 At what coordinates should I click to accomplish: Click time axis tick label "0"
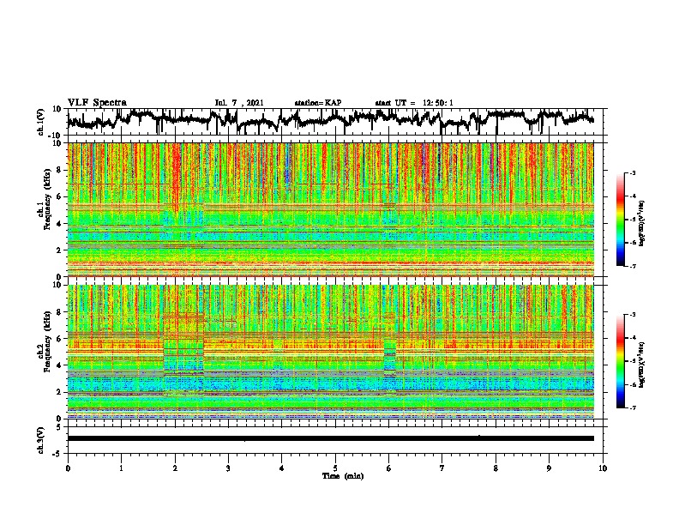click(68, 468)
